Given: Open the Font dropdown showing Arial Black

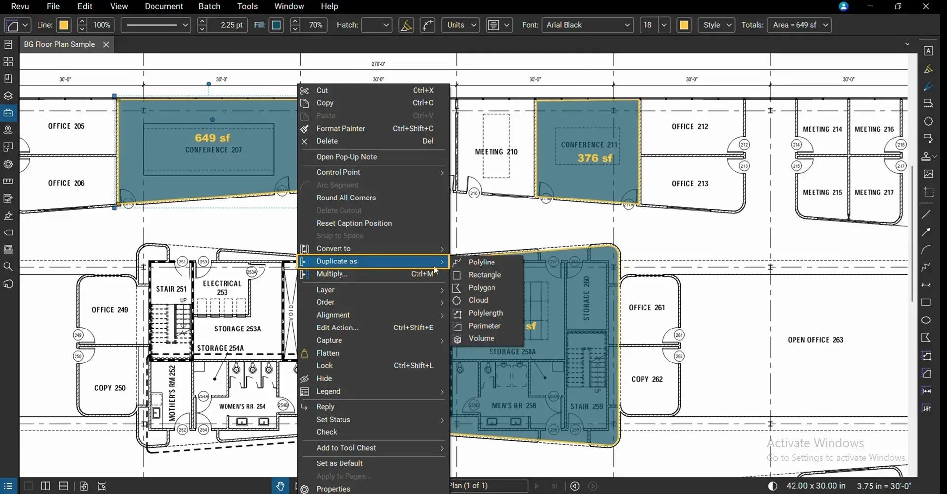Looking at the screenshot, I should [x=587, y=25].
